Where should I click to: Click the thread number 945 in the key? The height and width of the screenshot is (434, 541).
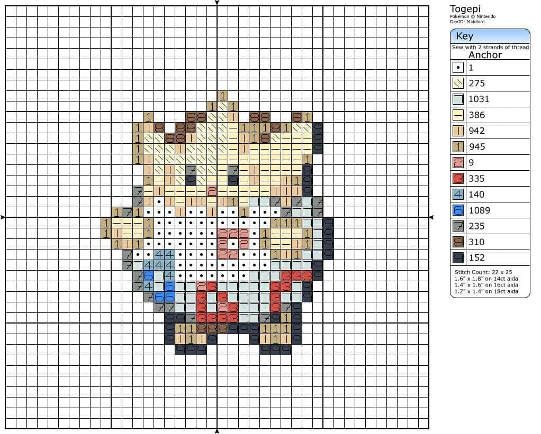(477, 147)
